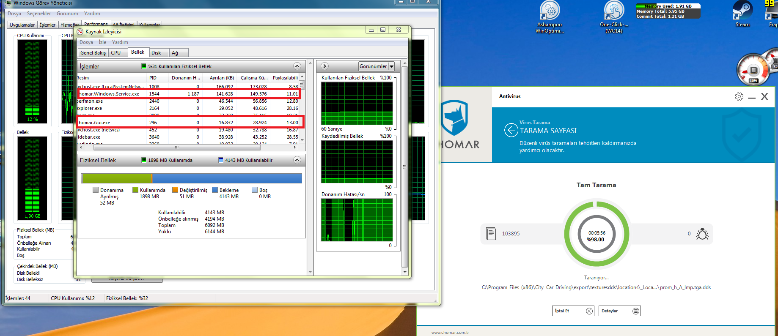This screenshot has width=778, height=336.
Task: Click the circular scan progress ring
Action: (597, 234)
